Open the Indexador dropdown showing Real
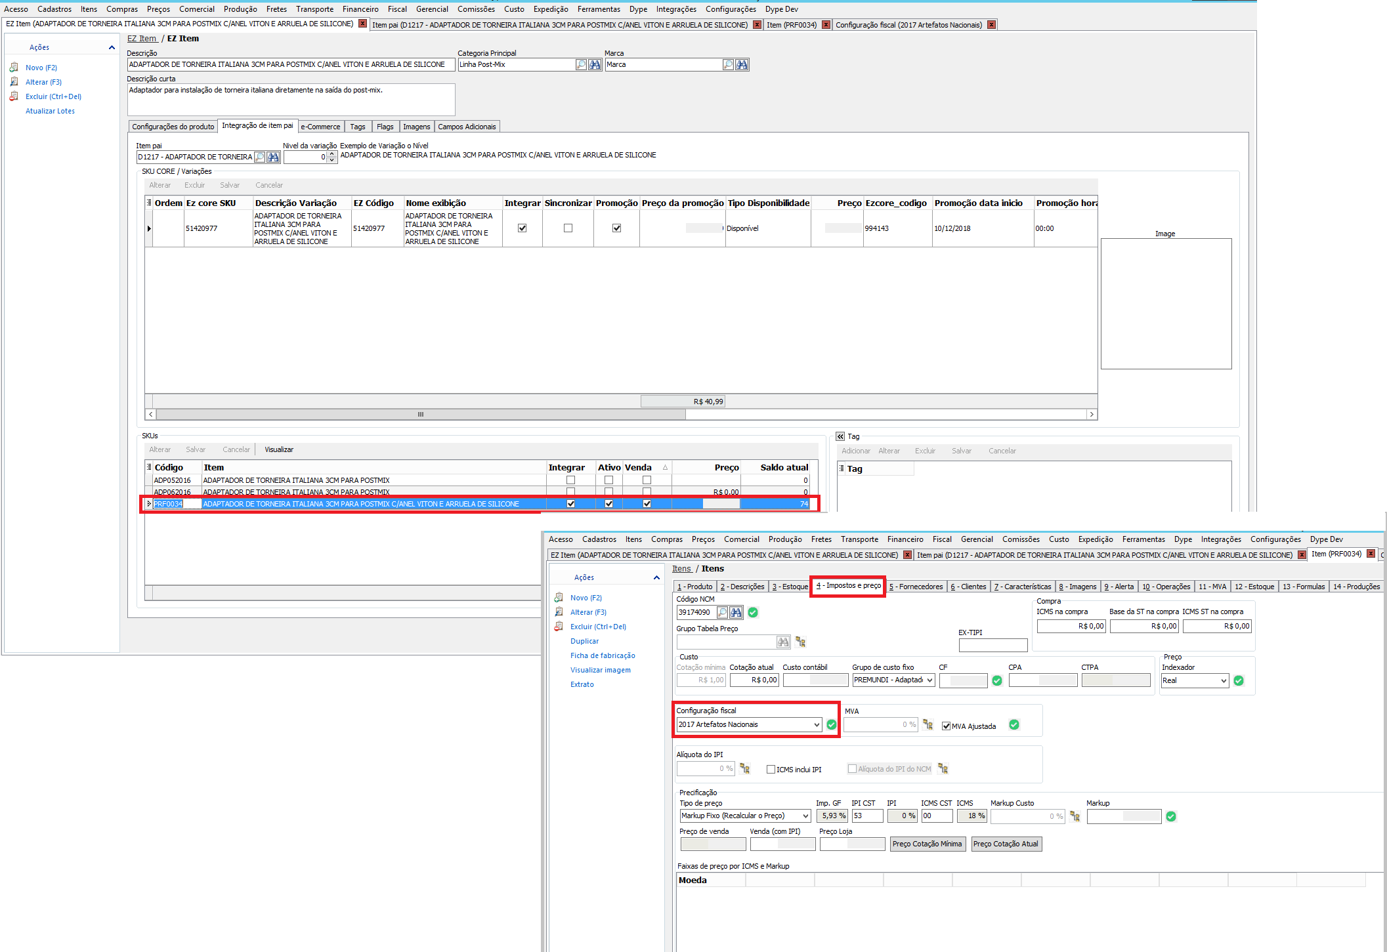Screen dimensions: 1387x952 pos(1224,681)
